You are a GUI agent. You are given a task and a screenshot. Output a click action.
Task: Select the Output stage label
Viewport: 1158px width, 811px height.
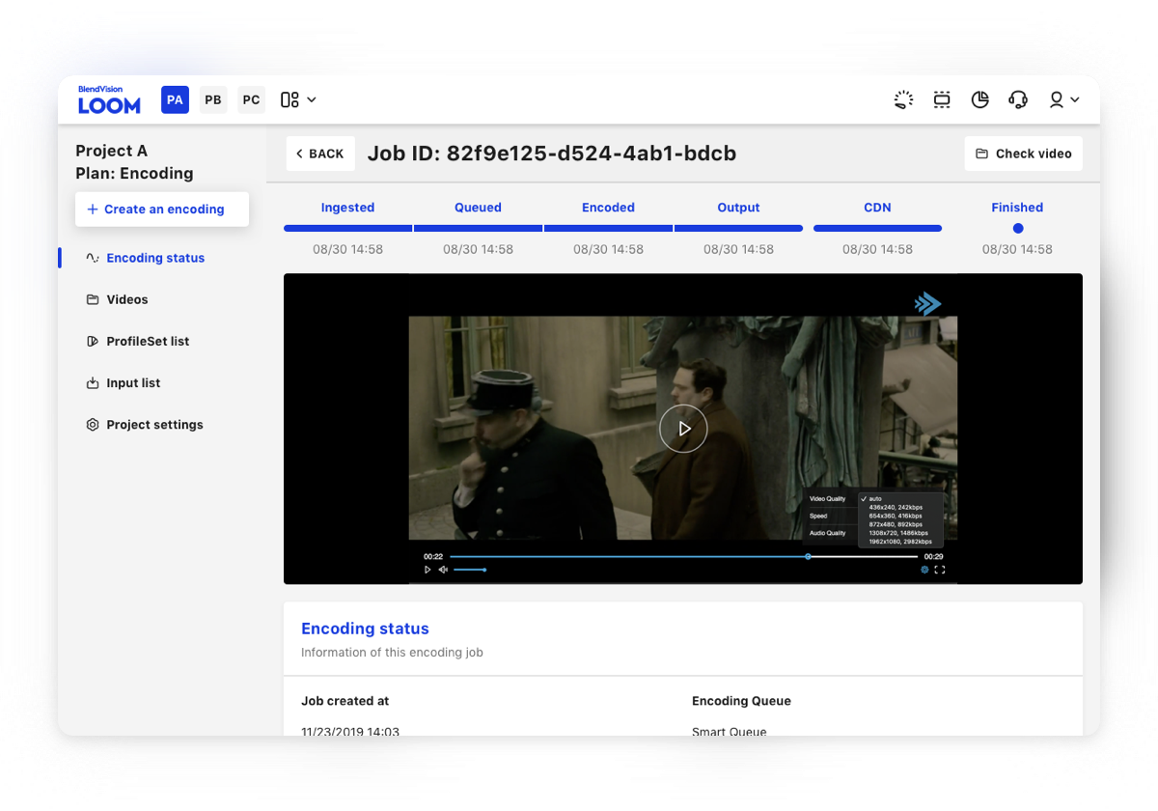click(x=738, y=208)
